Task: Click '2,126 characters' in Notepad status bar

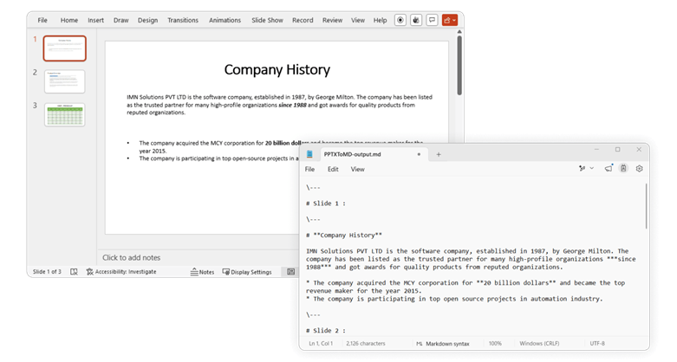Action: click(366, 344)
